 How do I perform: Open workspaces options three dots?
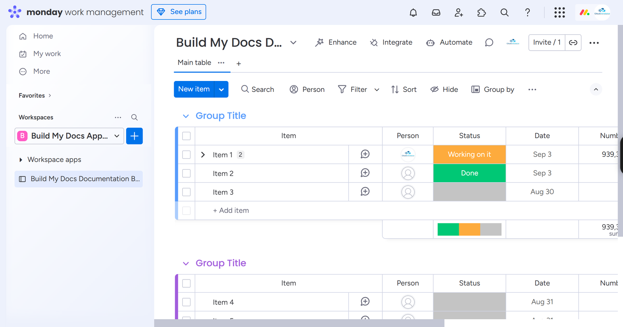tap(118, 117)
